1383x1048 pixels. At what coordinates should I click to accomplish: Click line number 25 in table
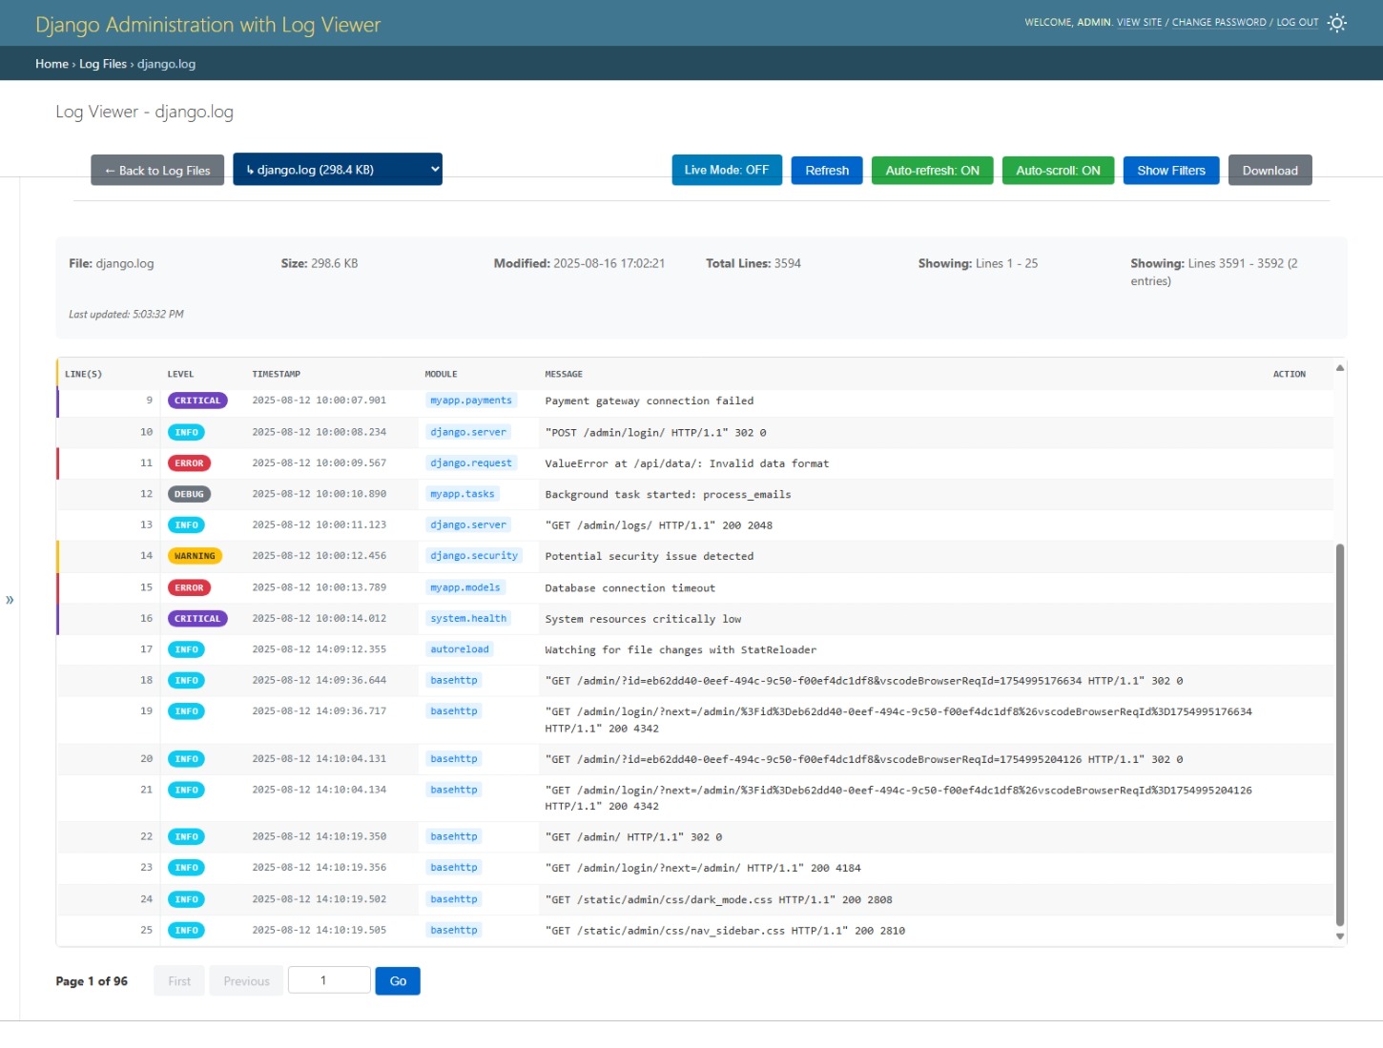[146, 931]
